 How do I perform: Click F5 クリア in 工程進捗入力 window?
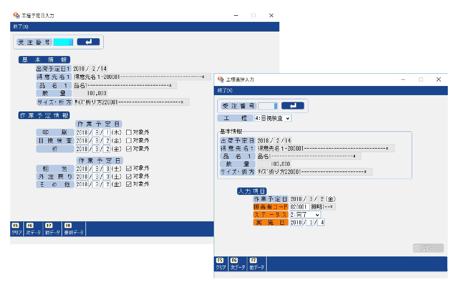click(x=221, y=264)
